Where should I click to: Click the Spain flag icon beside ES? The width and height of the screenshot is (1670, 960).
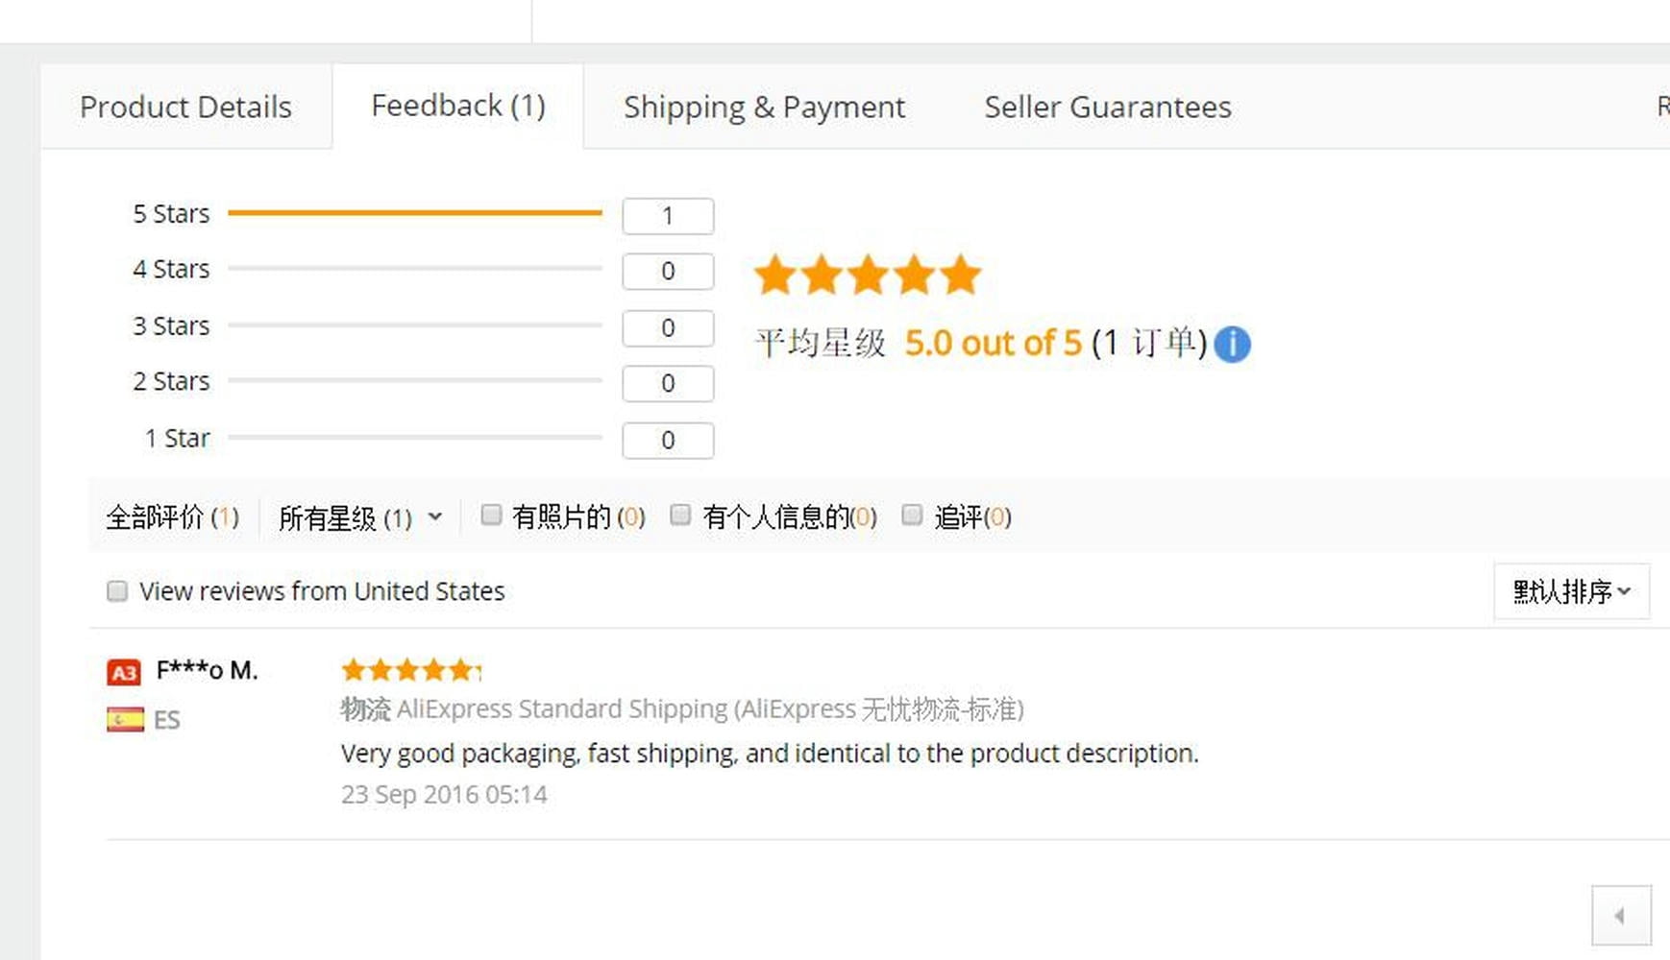coord(124,718)
